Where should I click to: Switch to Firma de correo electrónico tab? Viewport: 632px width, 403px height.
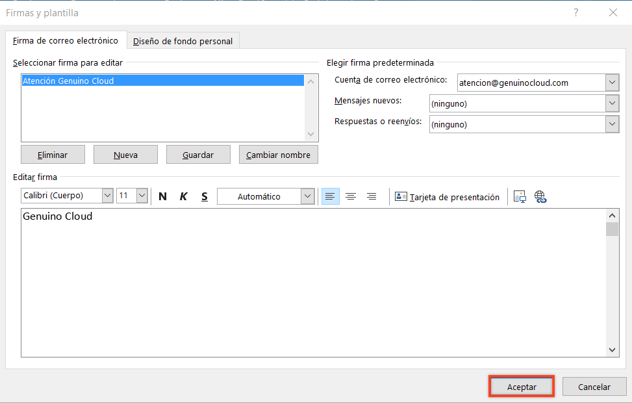coord(66,40)
